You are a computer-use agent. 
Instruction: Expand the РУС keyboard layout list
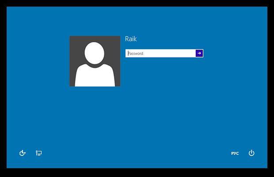pos(235,153)
